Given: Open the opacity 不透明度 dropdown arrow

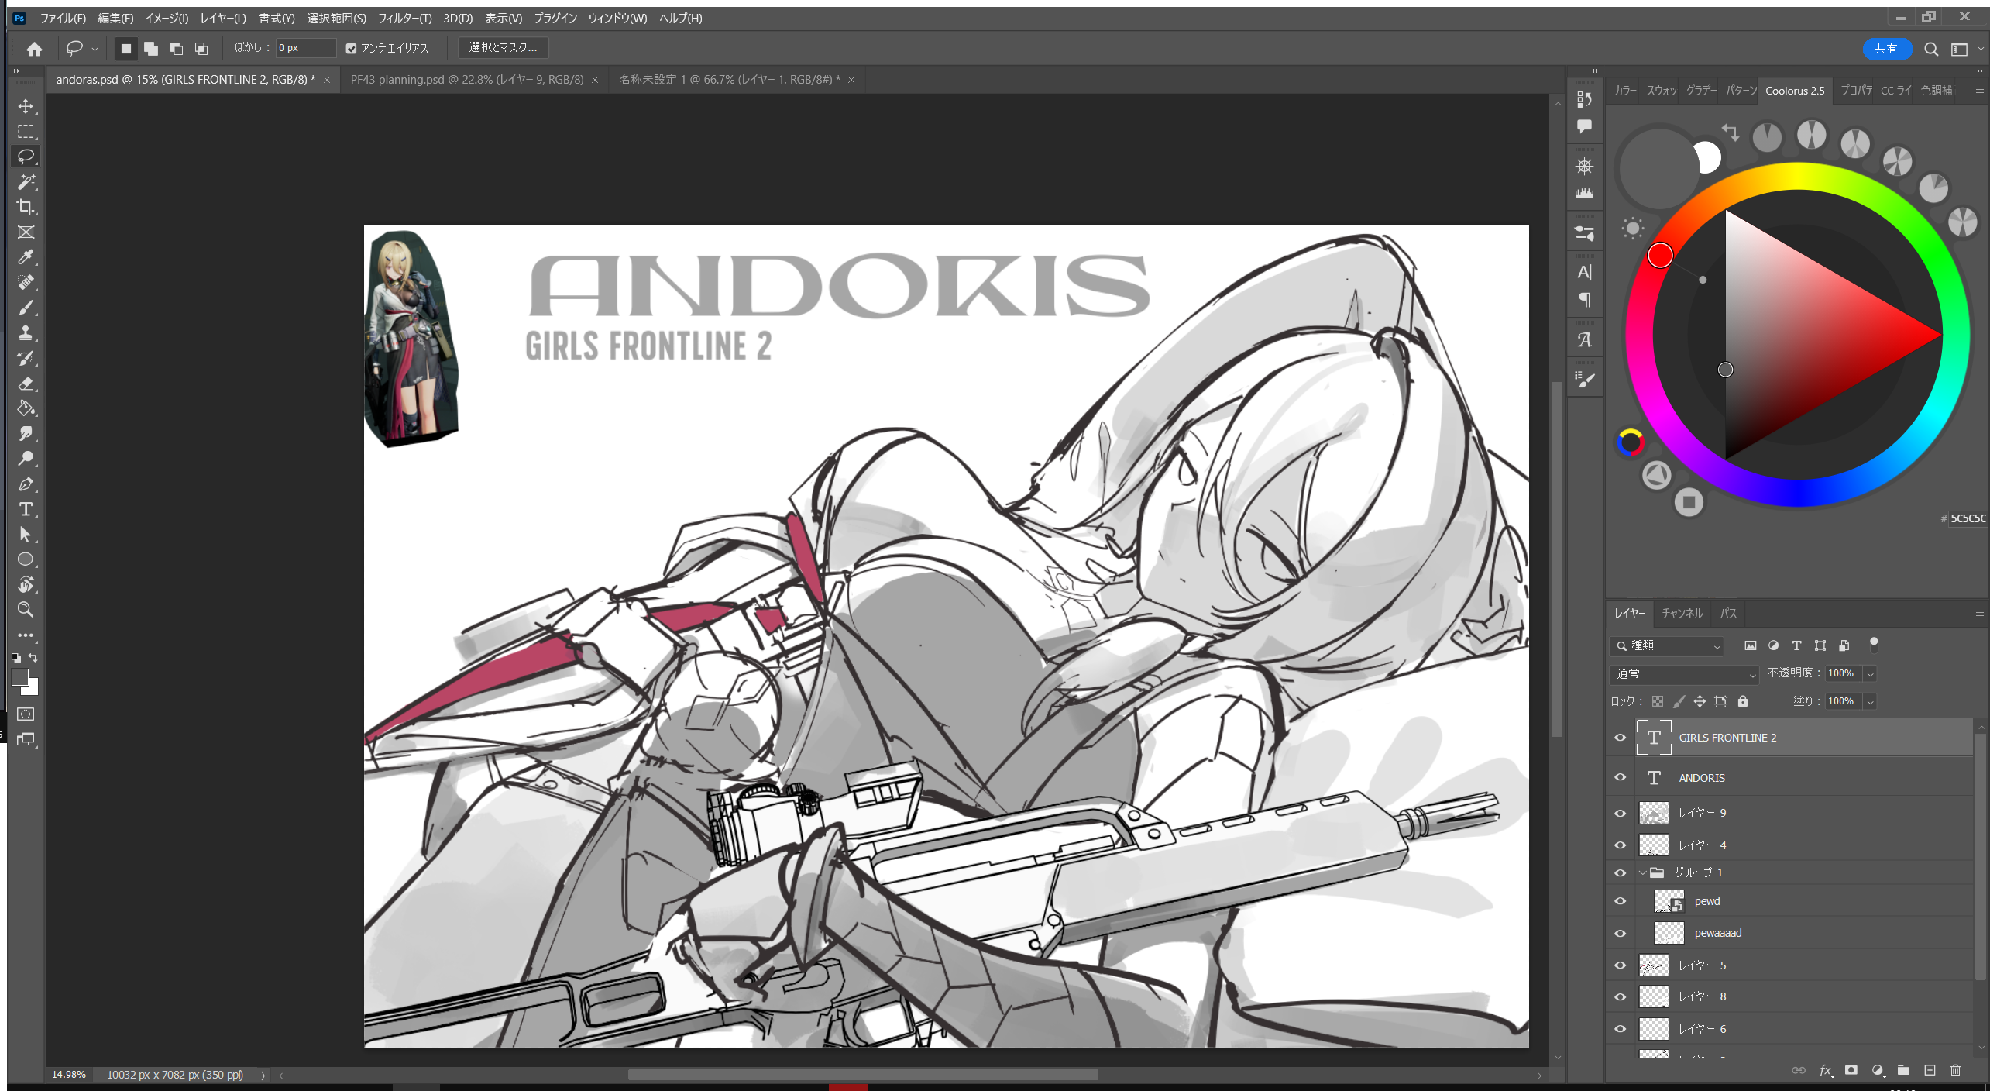Looking at the screenshot, I should 1870,674.
